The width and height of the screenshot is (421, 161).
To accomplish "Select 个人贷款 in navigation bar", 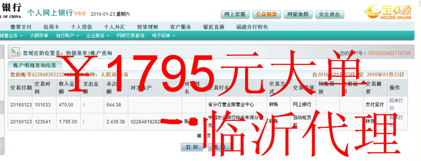I will click(82, 27).
